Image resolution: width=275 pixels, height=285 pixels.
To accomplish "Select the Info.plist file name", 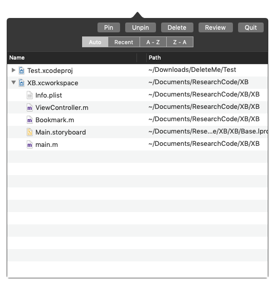I will [49, 95].
